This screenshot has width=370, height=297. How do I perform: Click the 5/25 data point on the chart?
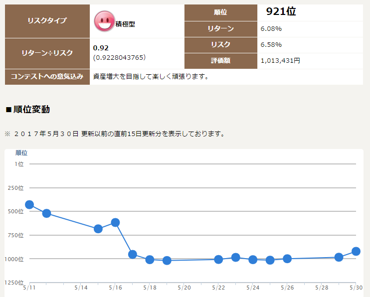270,260
